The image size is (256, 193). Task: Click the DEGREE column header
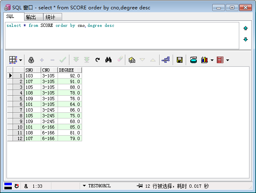point(69,70)
